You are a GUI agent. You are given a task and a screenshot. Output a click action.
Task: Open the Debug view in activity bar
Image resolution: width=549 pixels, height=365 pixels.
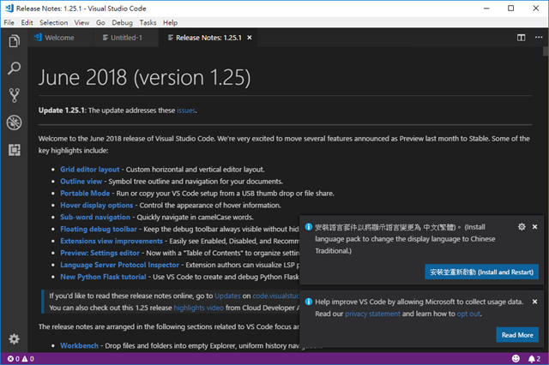click(14, 123)
